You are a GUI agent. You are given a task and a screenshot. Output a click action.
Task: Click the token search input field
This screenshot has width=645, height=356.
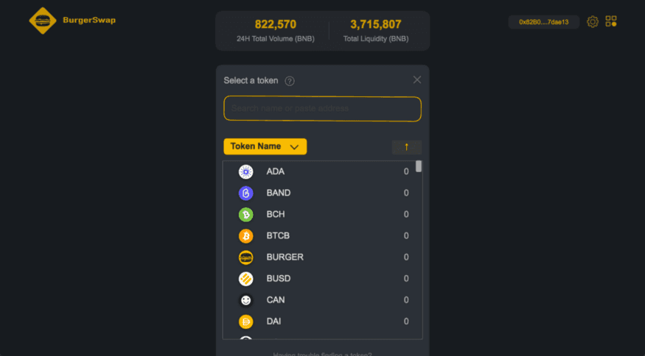pyautogui.click(x=322, y=109)
